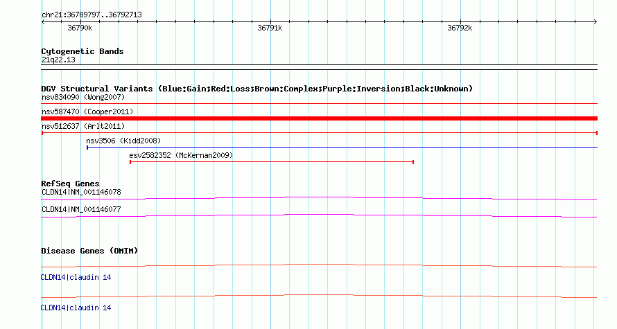Click the chr21:36789797..36792713 region label

coord(92,15)
